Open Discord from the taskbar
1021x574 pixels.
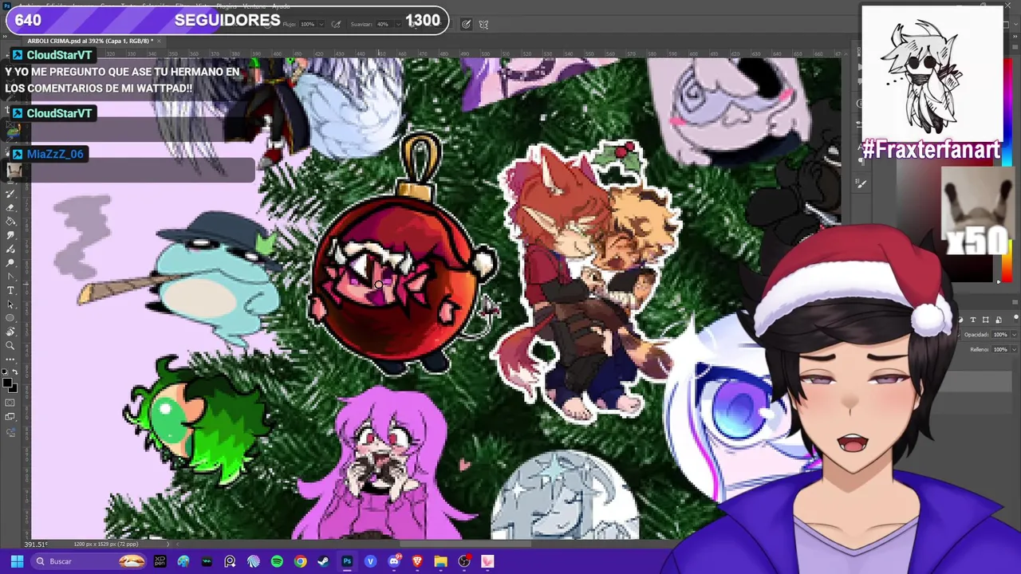[x=394, y=561]
